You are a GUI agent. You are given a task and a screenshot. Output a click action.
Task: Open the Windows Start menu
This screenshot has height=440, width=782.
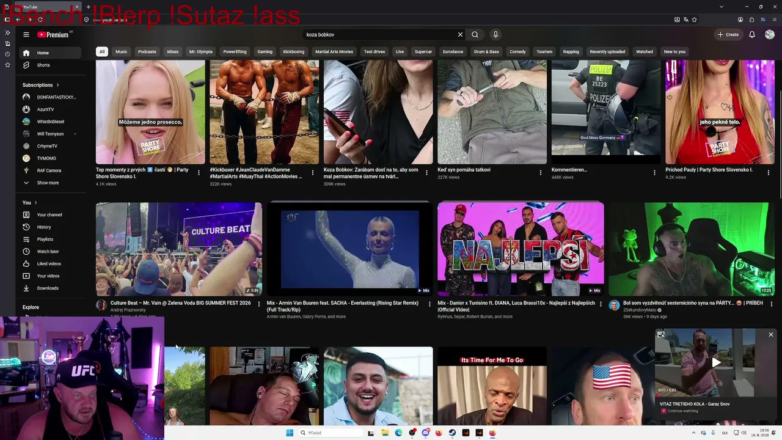[290, 433]
